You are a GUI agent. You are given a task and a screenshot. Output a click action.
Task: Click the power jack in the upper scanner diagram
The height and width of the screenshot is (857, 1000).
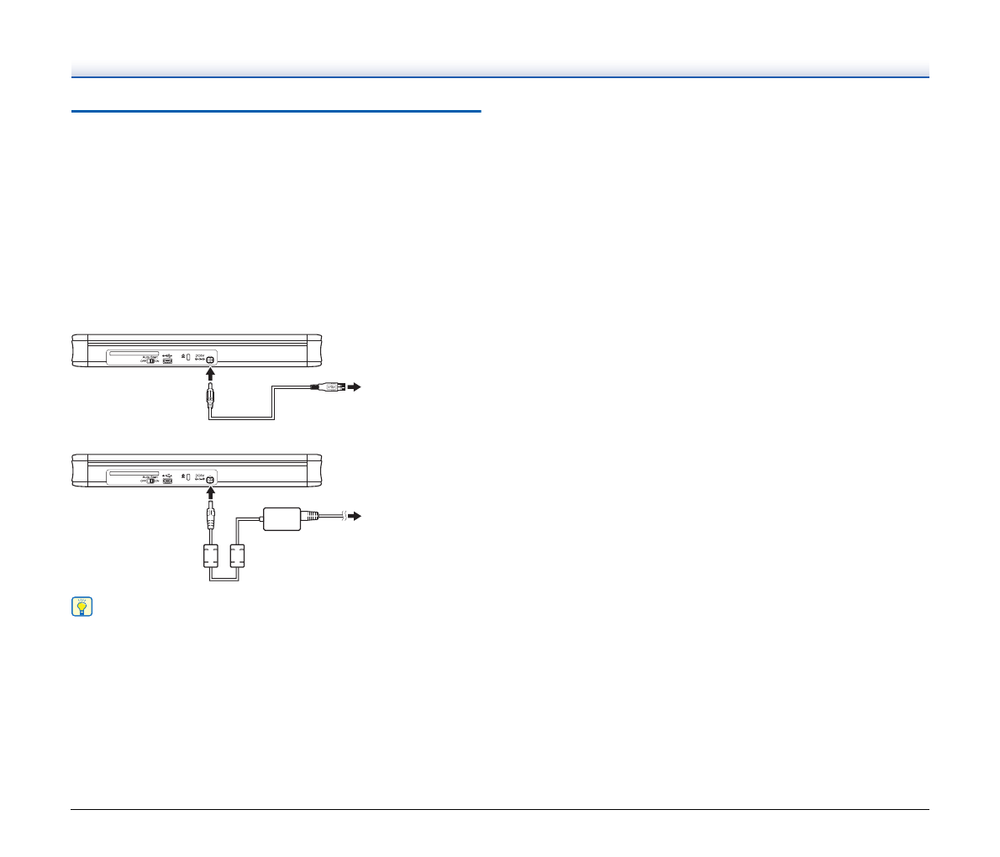click(210, 360)
